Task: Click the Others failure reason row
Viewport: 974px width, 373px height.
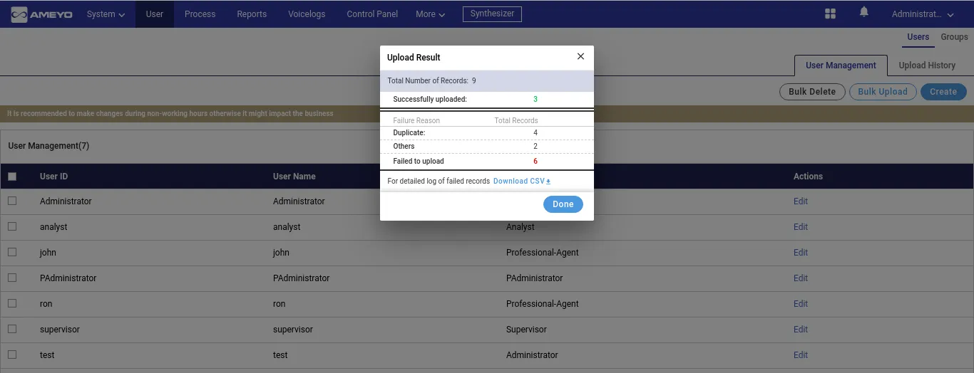Action: pyautogui.click(x=487, y=147)
